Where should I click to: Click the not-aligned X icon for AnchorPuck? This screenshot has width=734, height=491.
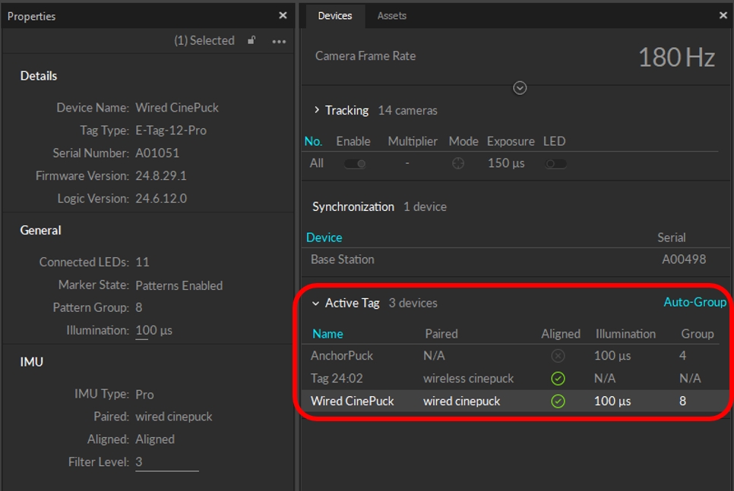click(x=558, y=355)
